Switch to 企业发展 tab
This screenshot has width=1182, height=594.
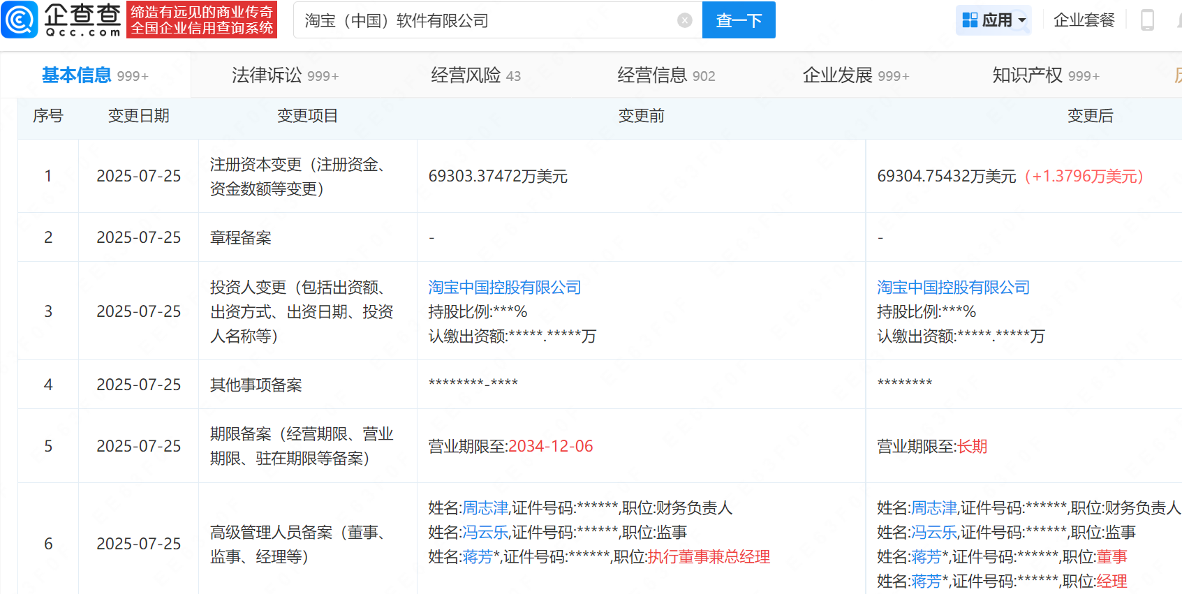tap(856, 75)
